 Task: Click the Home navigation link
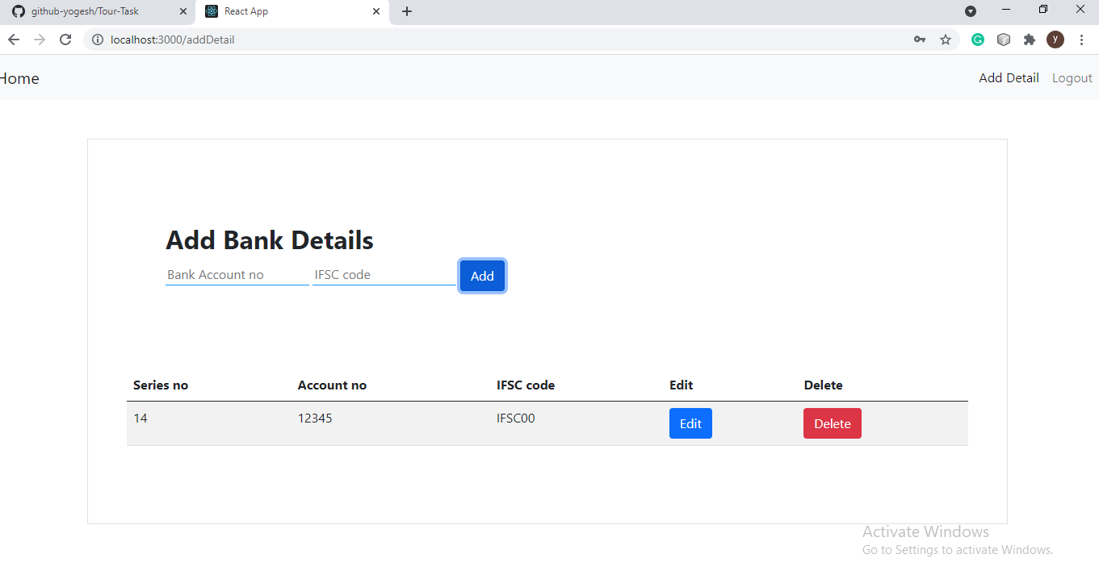coord(19,78)
